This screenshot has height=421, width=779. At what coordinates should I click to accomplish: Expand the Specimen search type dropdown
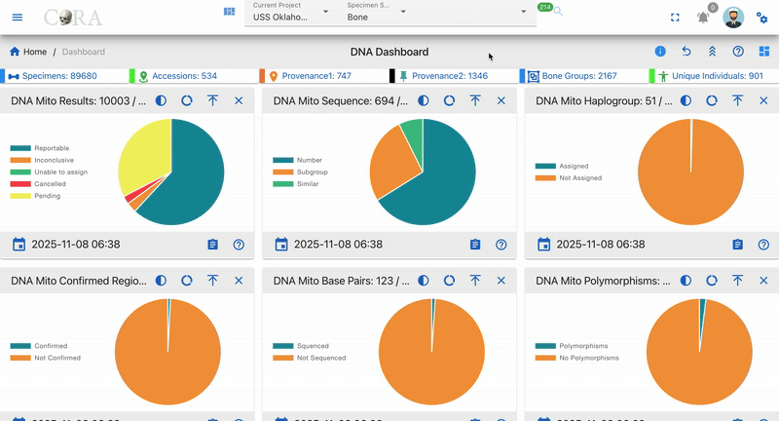[403, 12]
